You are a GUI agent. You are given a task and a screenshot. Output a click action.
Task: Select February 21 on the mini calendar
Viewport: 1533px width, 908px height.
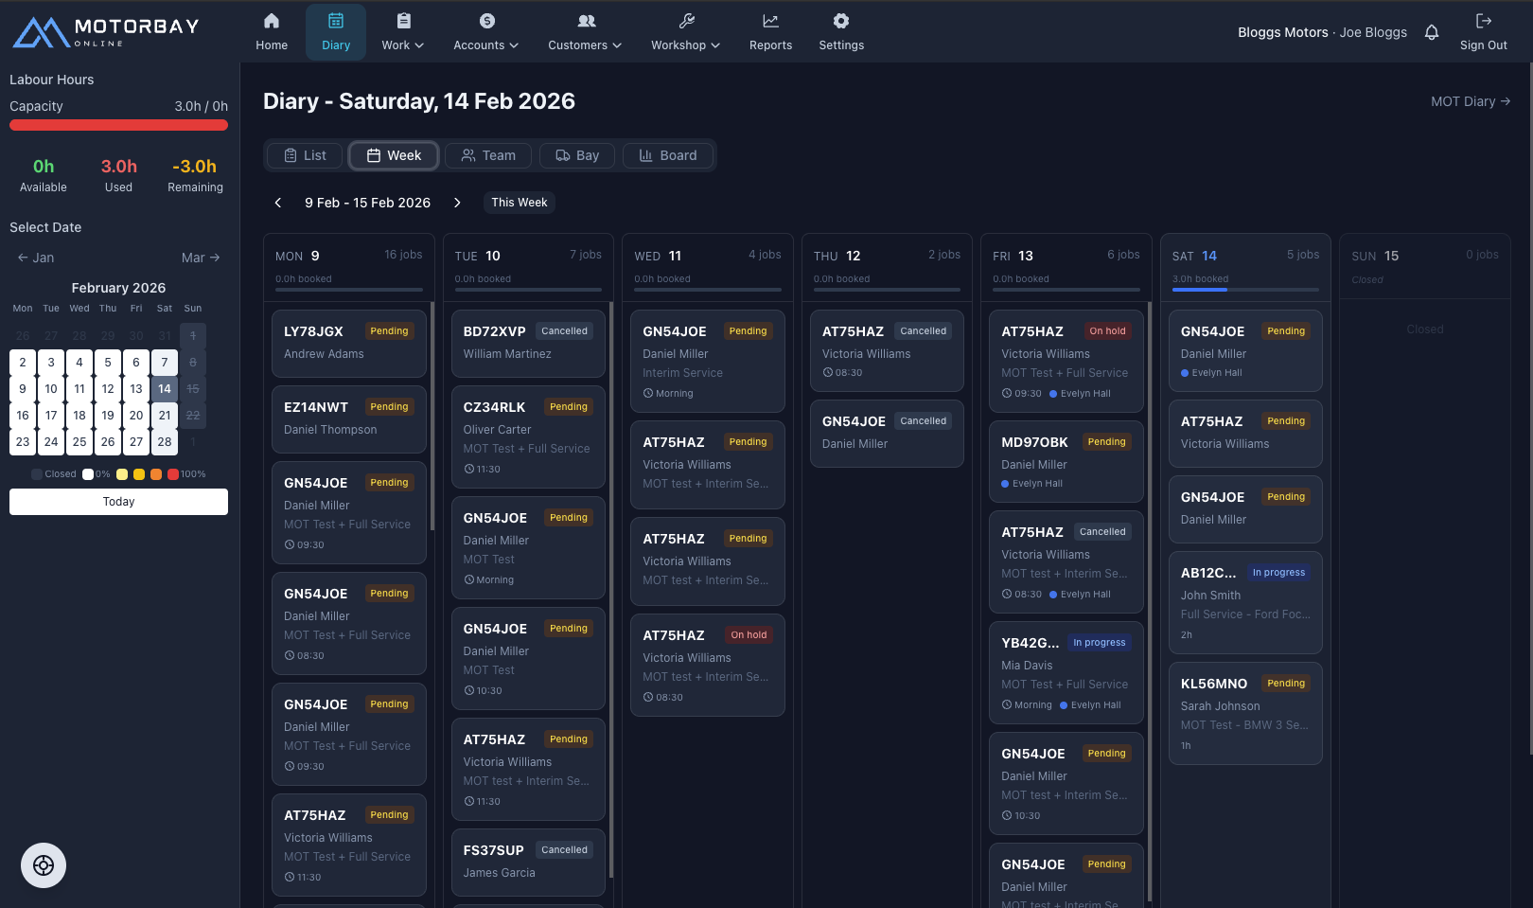tap(164, 415)
